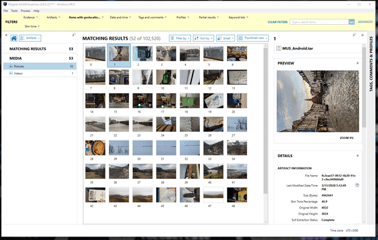Click the results scrollbar up arrow
This screenshot has width=378, height=240.
pyautogui.click(x=266, y=46)
